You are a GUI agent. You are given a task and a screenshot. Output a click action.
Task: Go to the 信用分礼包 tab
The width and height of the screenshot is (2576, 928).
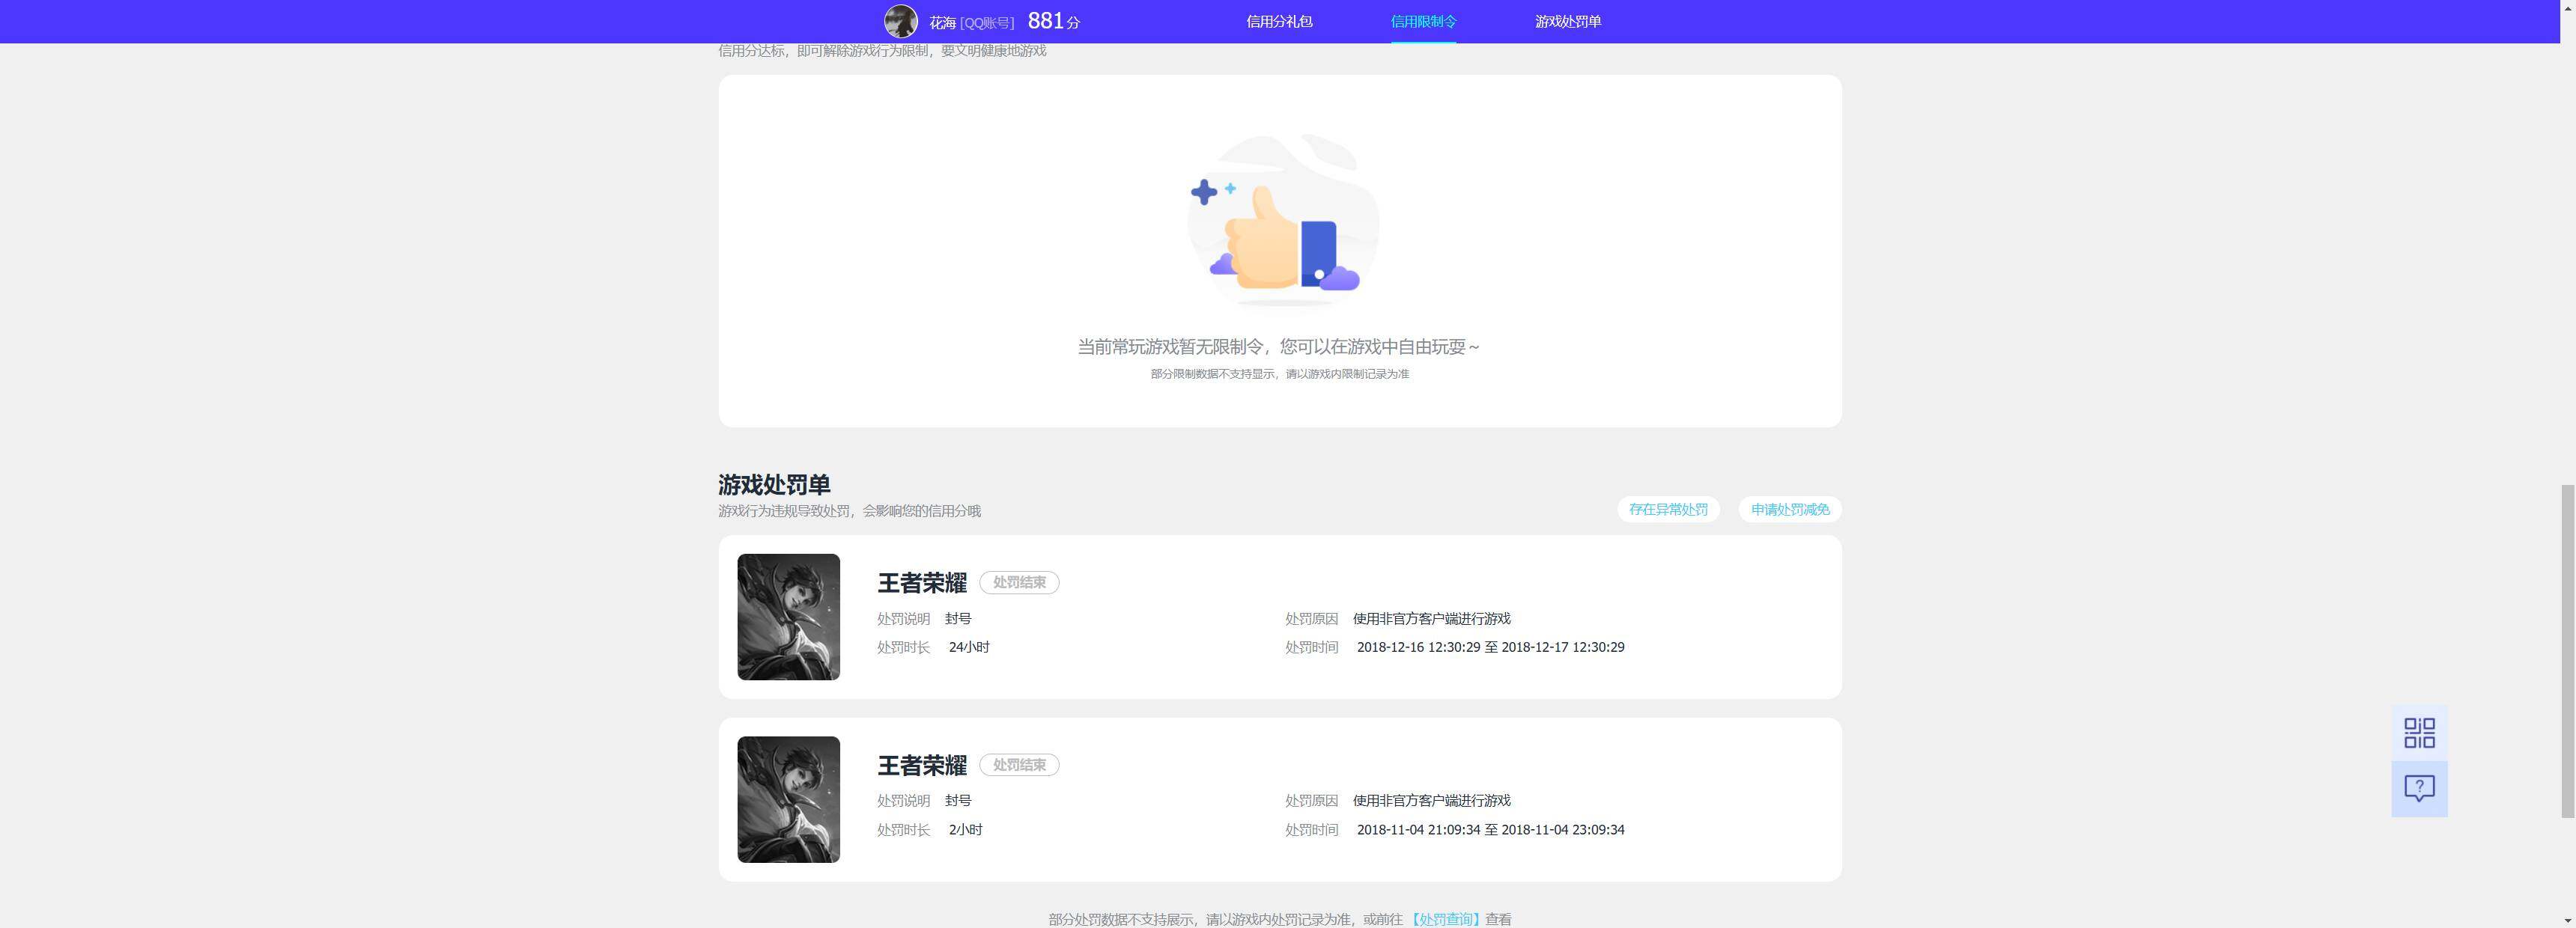[x=1279, y=21]
